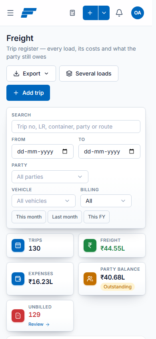
Task: Open the Review link on Unbilled card
Action: (x=39, y=324)
